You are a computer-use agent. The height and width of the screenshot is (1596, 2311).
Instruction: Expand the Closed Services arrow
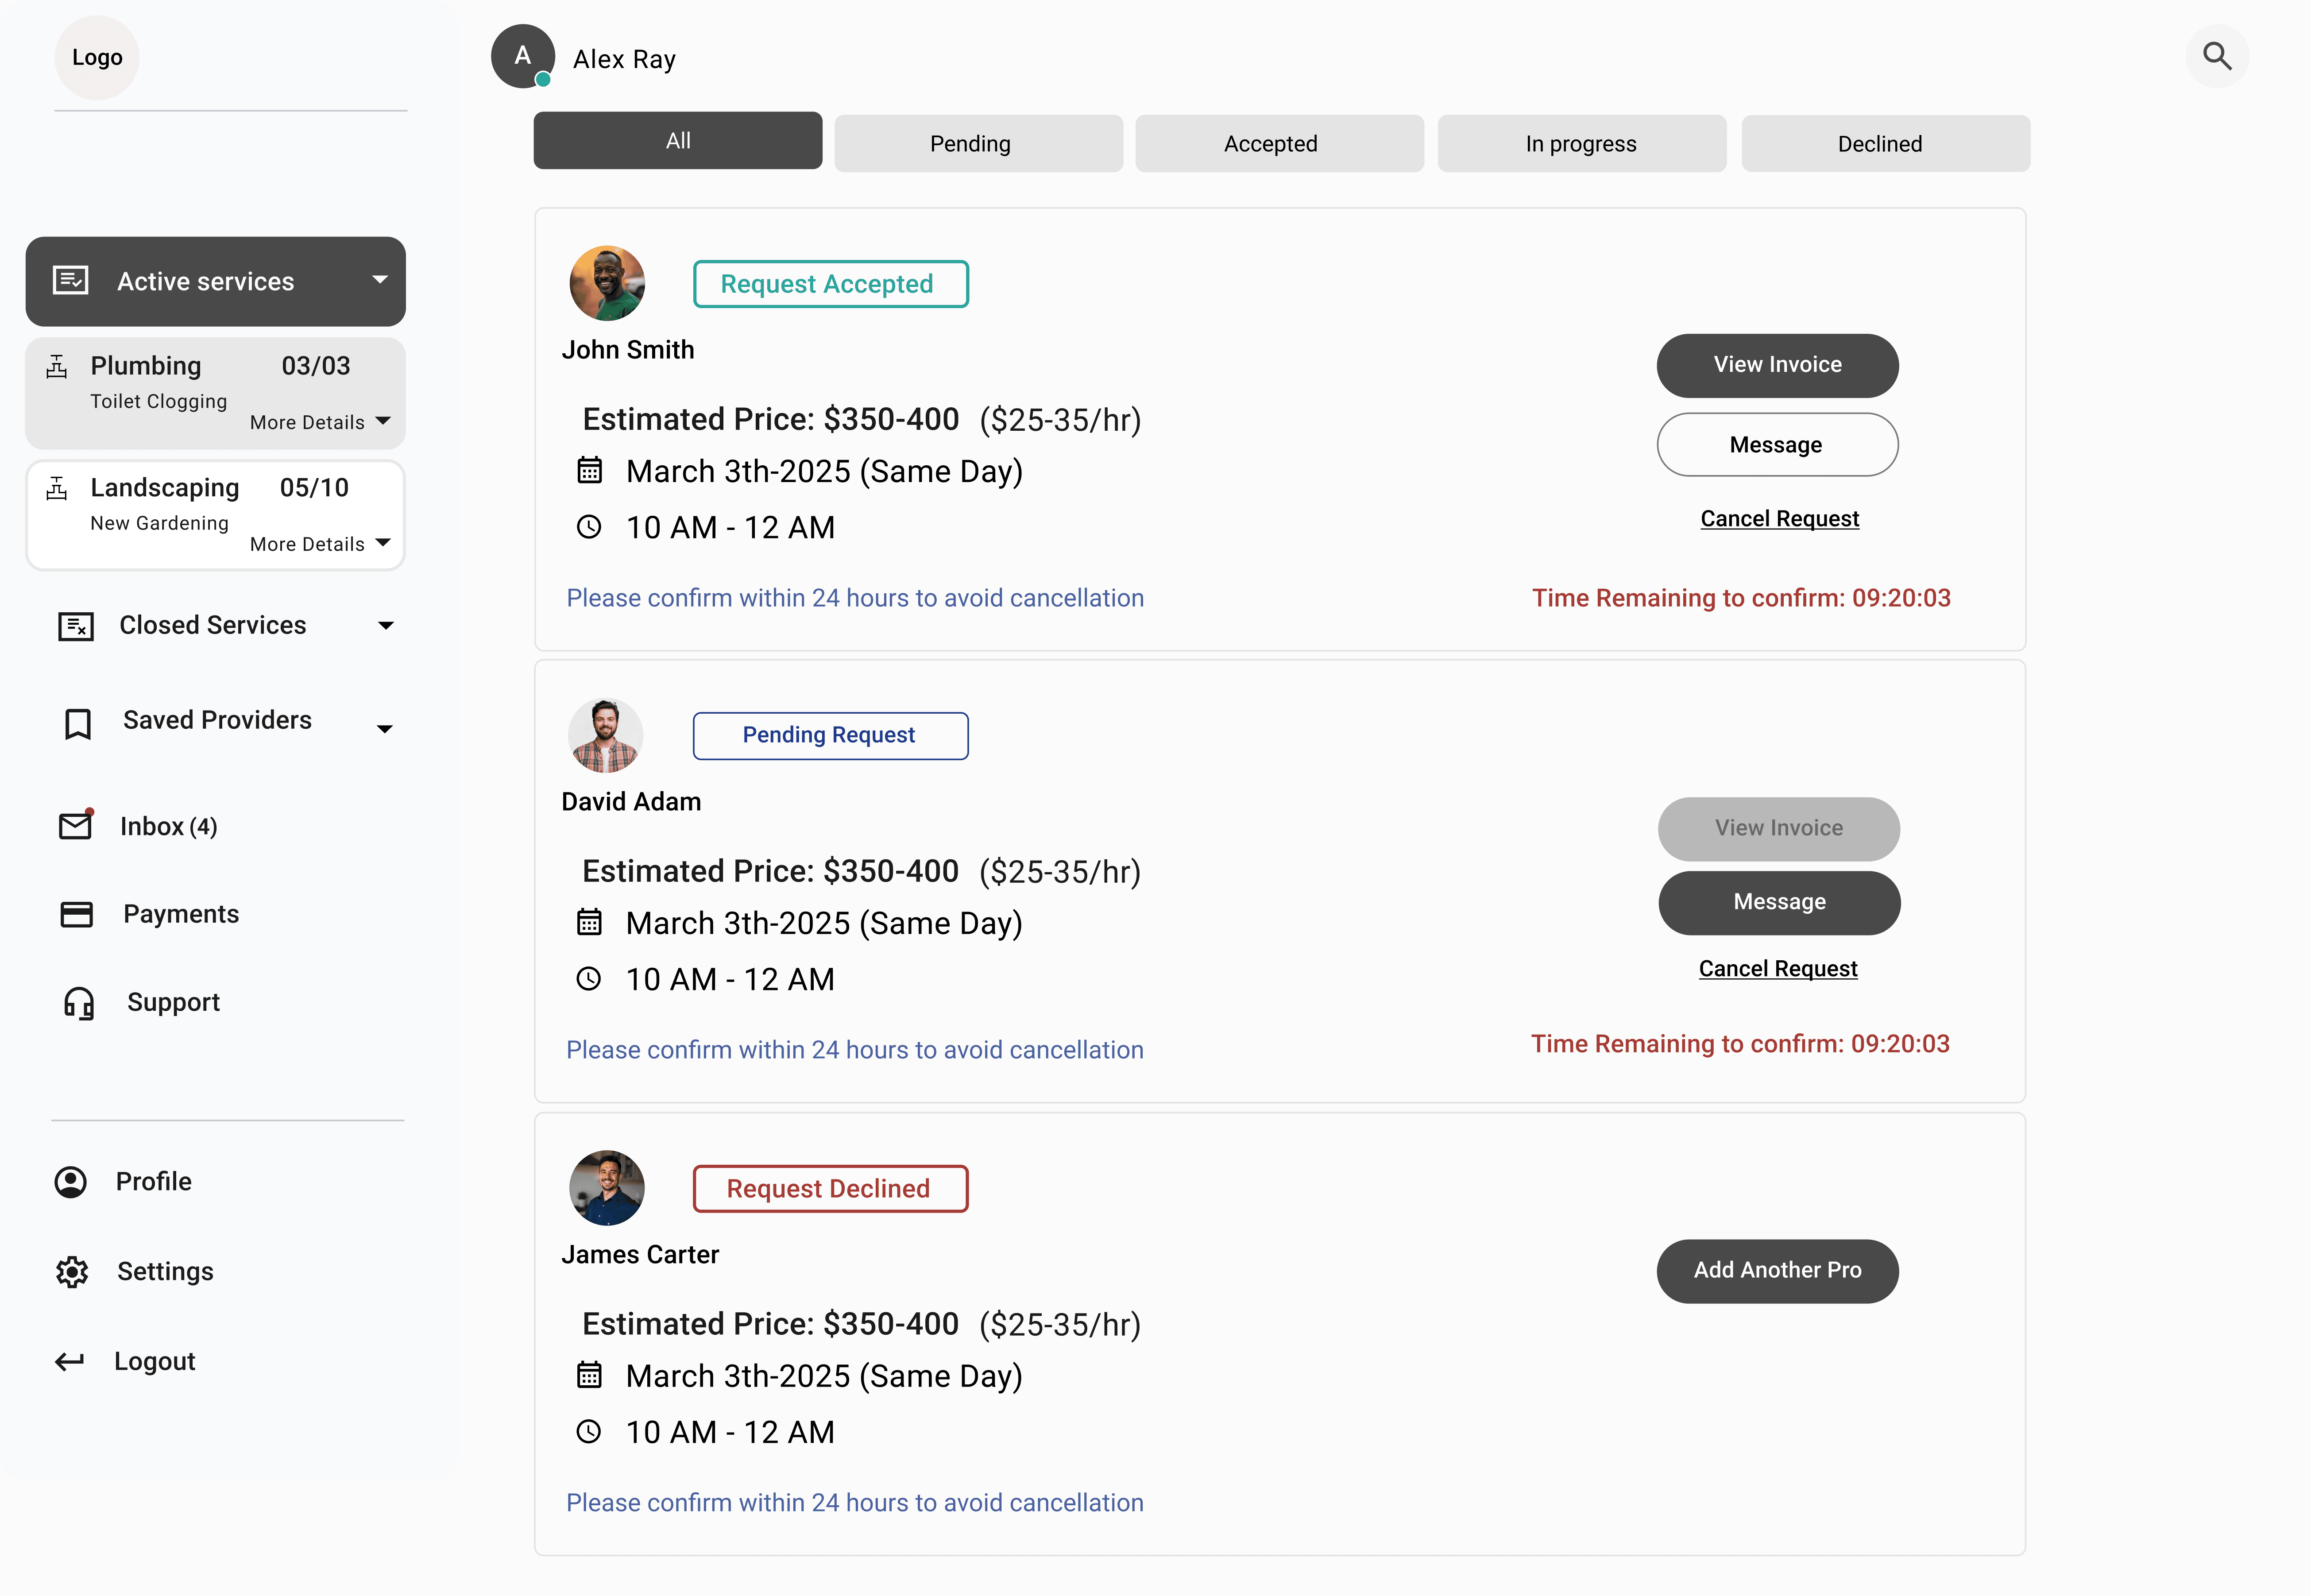coord(386,626)
